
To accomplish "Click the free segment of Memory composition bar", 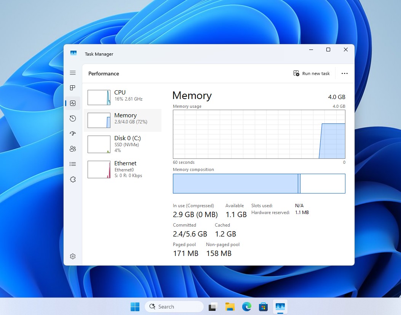I will pyautogui.click(x=323, y=184).
